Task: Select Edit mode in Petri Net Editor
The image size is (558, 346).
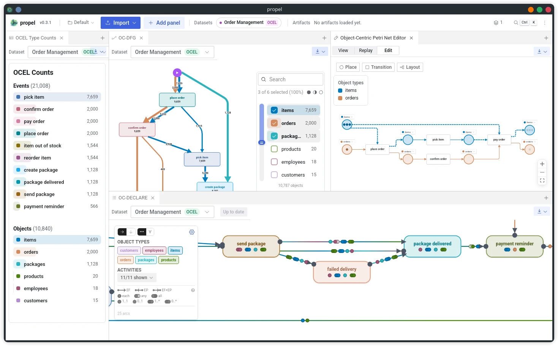Action: 388,51
